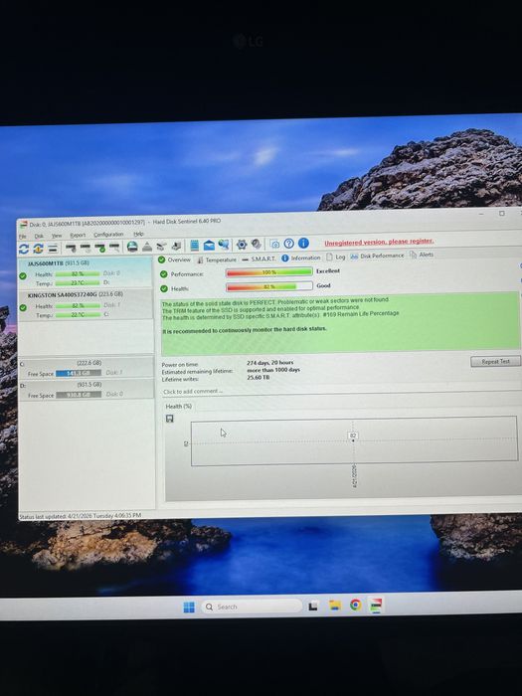Open the View menu

tap(57, 236)
